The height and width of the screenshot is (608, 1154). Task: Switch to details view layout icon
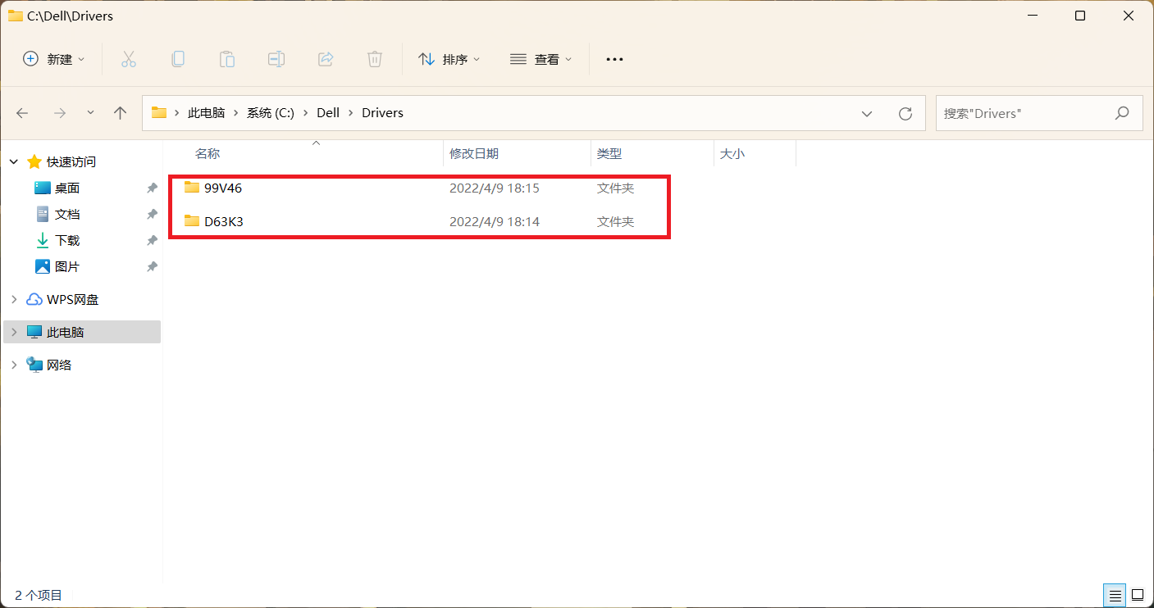click(x=1114, y=595)
